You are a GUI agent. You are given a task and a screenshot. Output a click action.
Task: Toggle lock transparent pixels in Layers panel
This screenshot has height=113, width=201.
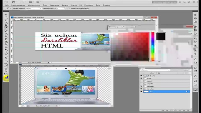[x=151, y=73]
